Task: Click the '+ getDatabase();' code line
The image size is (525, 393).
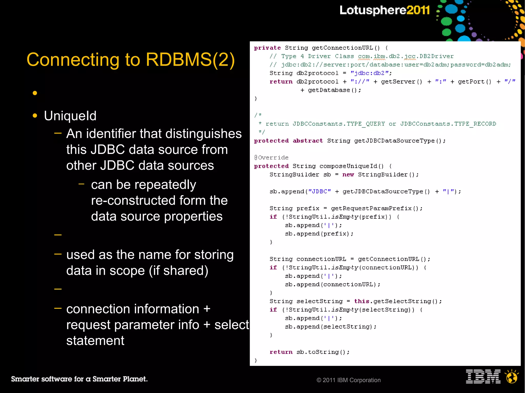Action: pyautogui.click(x=331, y=90)
